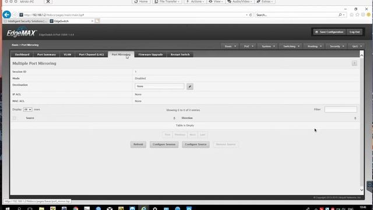Viewport: 373px width, 210px height.
Task: Open favorites star icon in browser
Action: pos(357,15)
